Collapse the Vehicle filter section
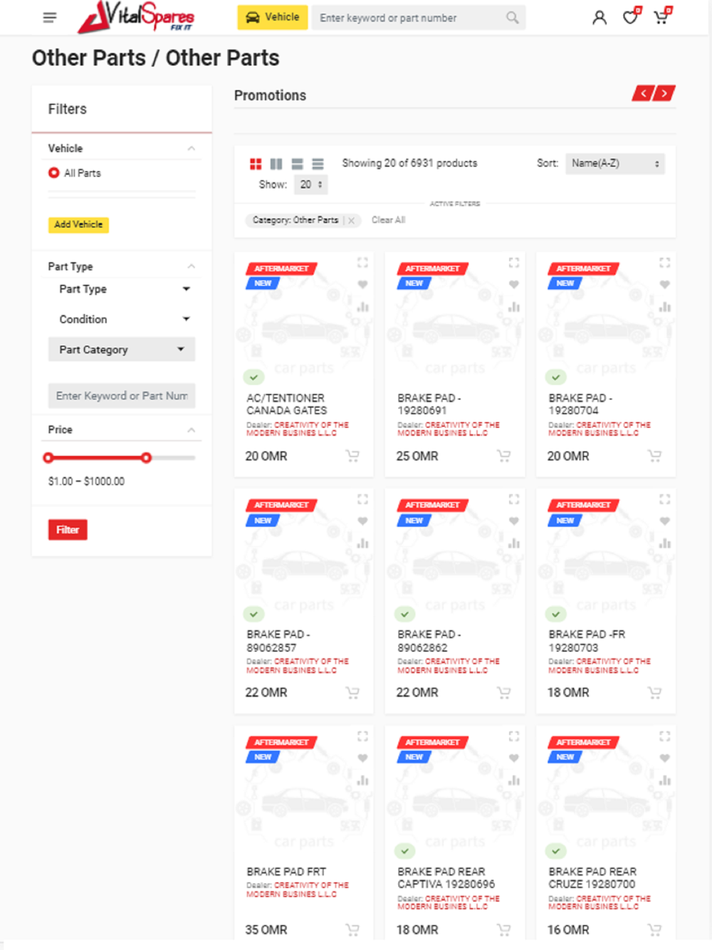 click(x=191, y=148)
